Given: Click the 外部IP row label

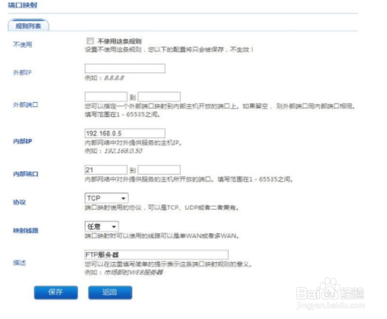Looking at the screenshot, I should point(23,73).
